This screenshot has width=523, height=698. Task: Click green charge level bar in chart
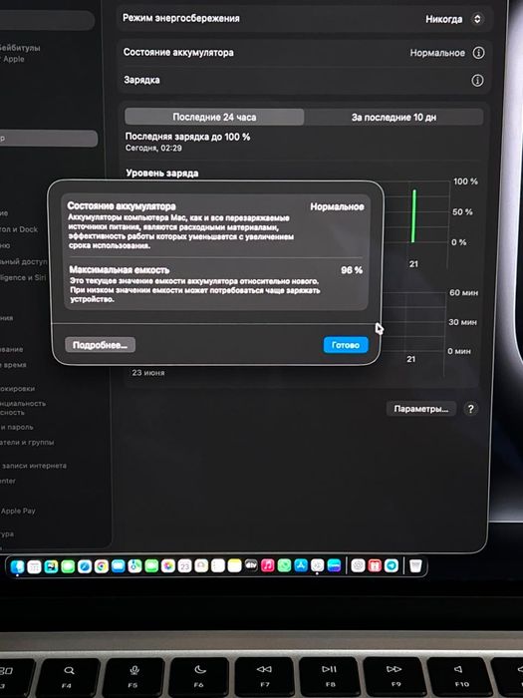pyautogui.click(x=414, y=216)
